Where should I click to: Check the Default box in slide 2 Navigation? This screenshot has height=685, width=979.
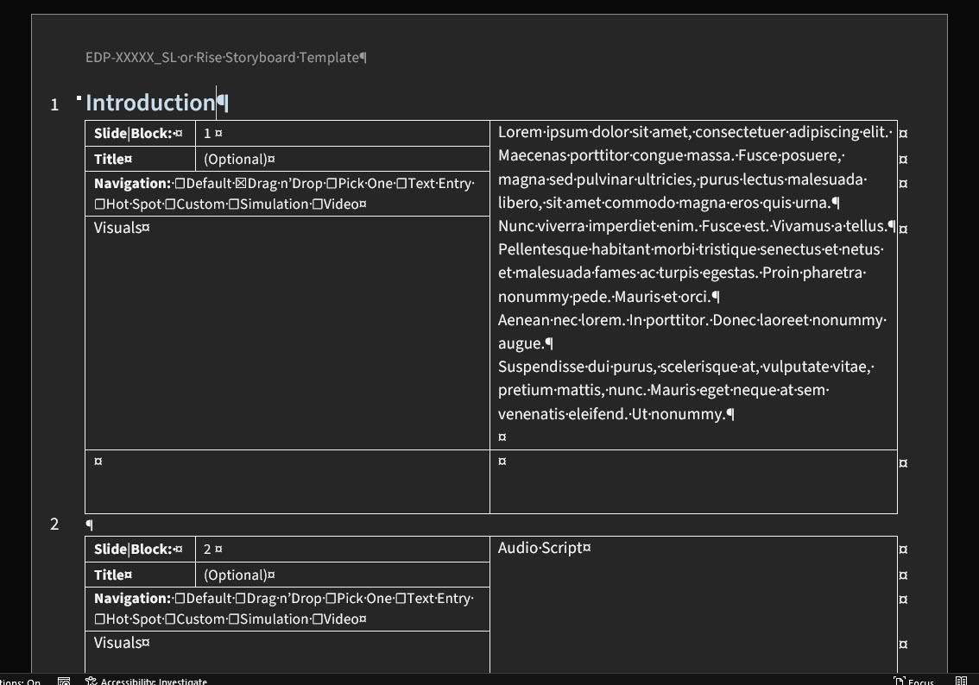pos(180,598)
